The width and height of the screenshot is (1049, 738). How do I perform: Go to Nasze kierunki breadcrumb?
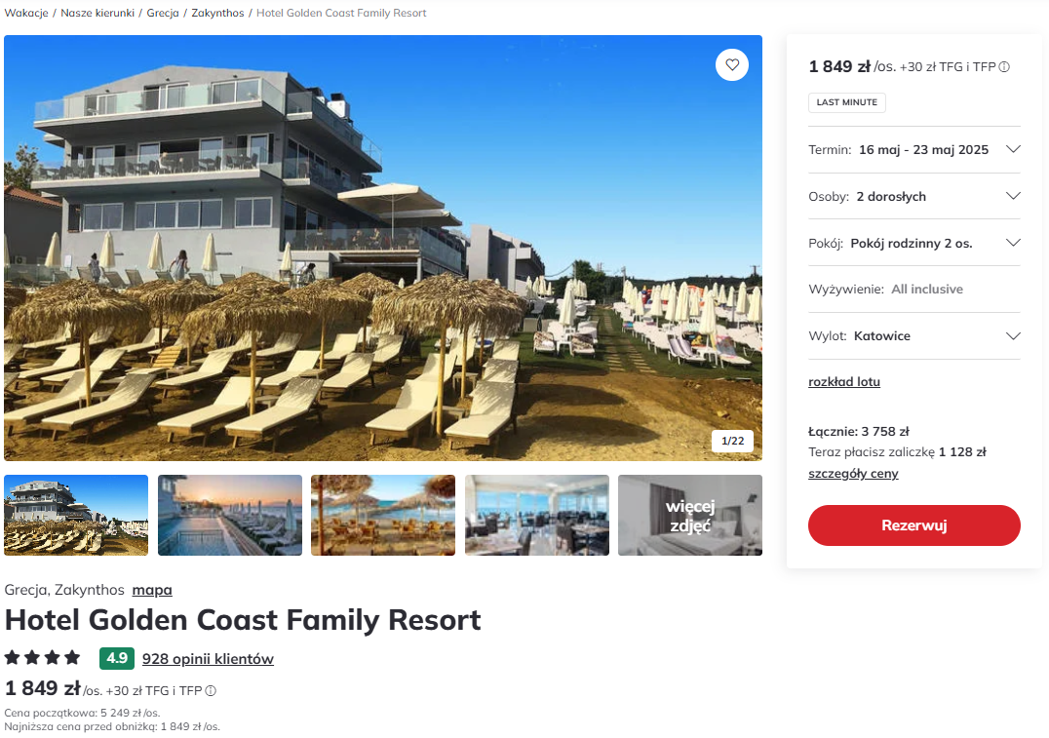click(97, 13)
